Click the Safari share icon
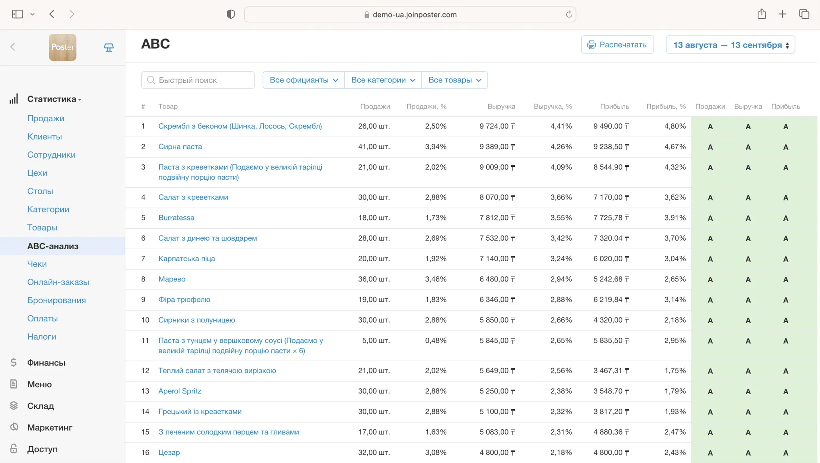The height and width of the screenshot is (463, 820). coord(761,14)
